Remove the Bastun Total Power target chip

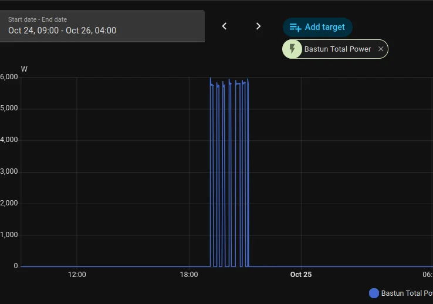click(381, 49)
